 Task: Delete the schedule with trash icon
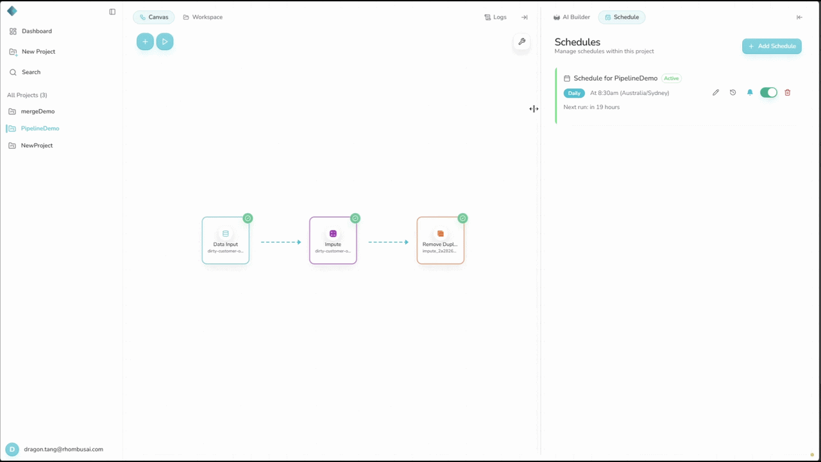click(788, 92)
